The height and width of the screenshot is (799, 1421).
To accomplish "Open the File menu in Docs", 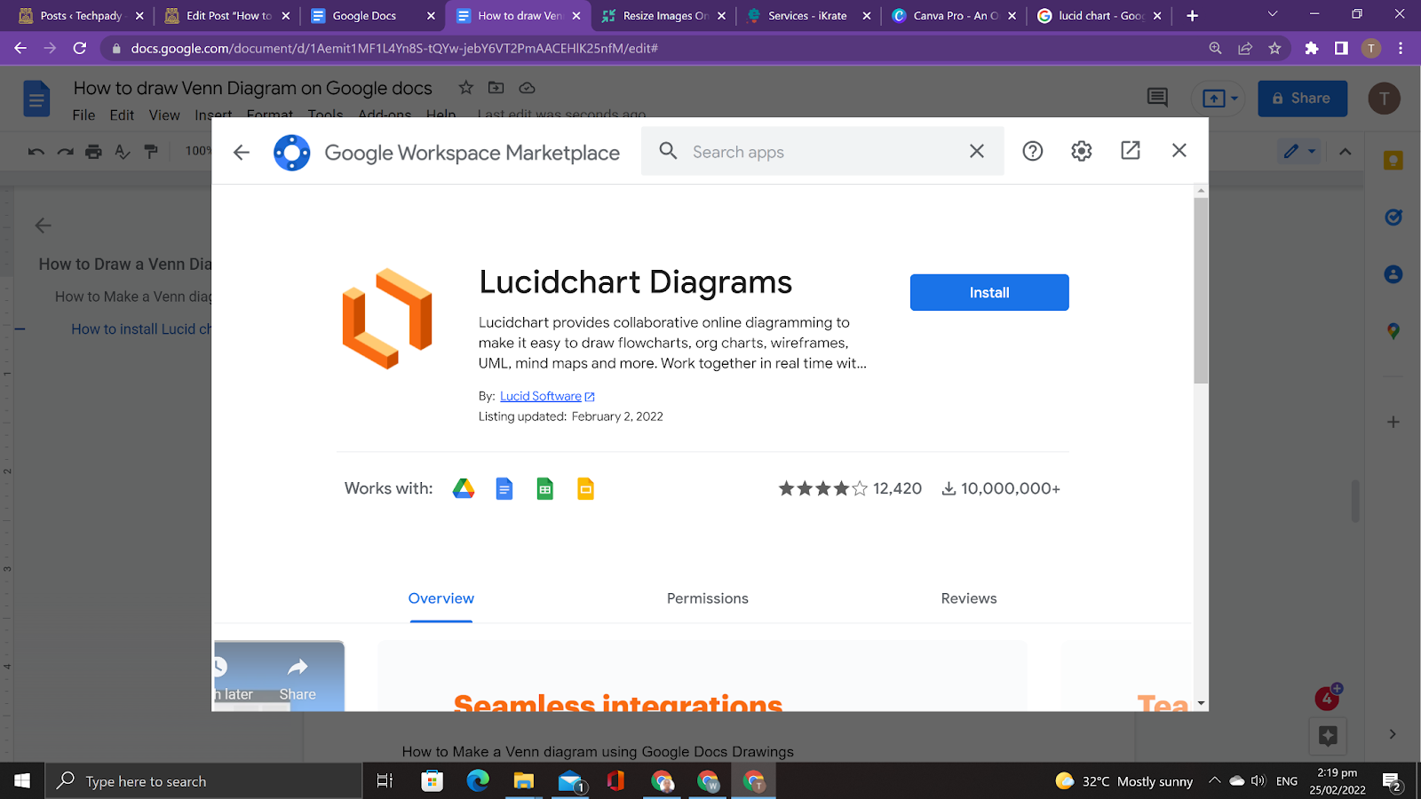I will point(83,115).
